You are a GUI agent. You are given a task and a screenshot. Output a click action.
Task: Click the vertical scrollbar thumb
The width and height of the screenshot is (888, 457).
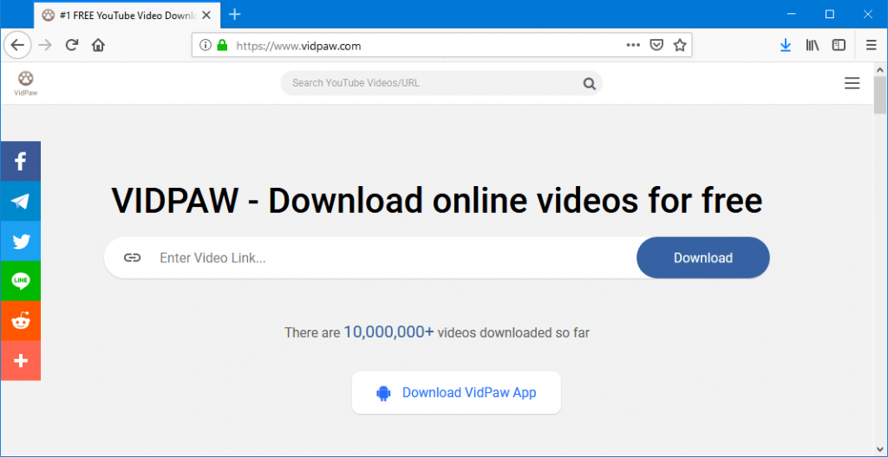pyautogui.click(x=880, y=95)
